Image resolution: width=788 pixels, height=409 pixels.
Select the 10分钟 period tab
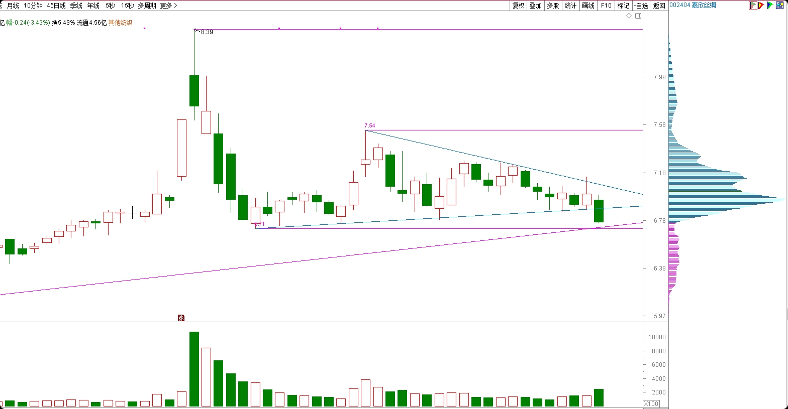pos(33,6)
